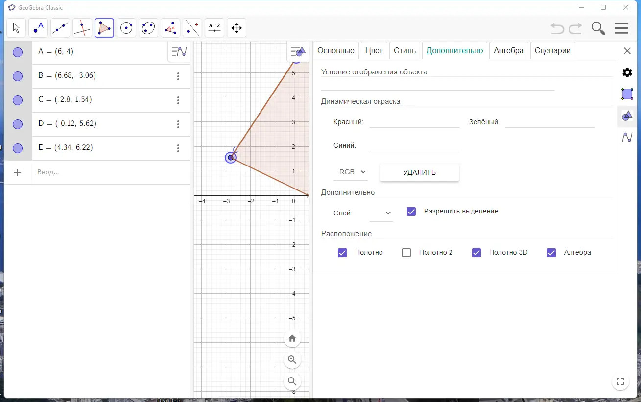Select the Circle with center tool

coord(126,28)
